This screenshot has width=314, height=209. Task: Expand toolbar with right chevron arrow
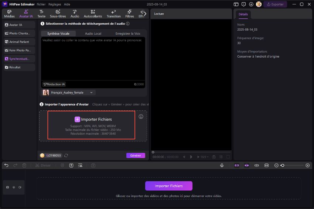point(145,14)
